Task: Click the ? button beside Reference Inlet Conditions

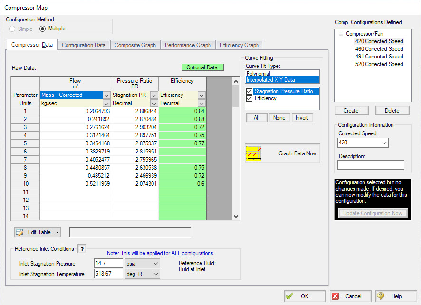Action: pos(81,248)
